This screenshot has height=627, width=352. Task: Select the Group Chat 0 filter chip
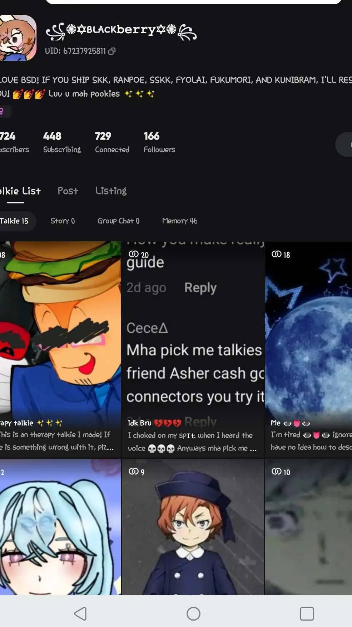pos(118,221)
